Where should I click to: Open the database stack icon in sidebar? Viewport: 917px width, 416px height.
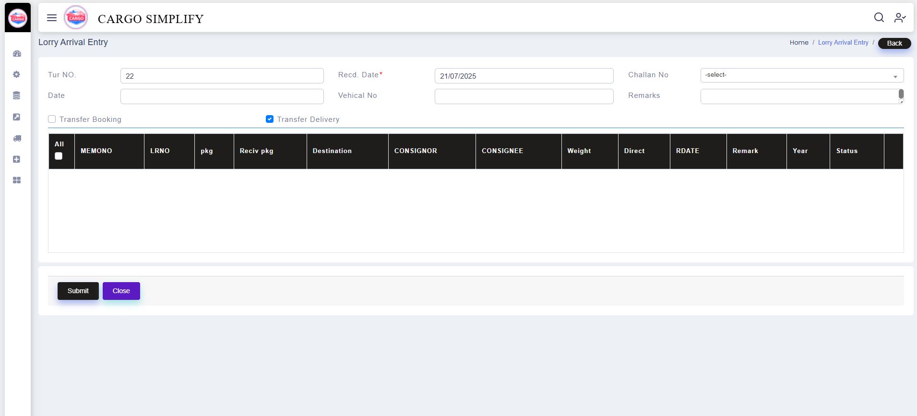point(17,95)
